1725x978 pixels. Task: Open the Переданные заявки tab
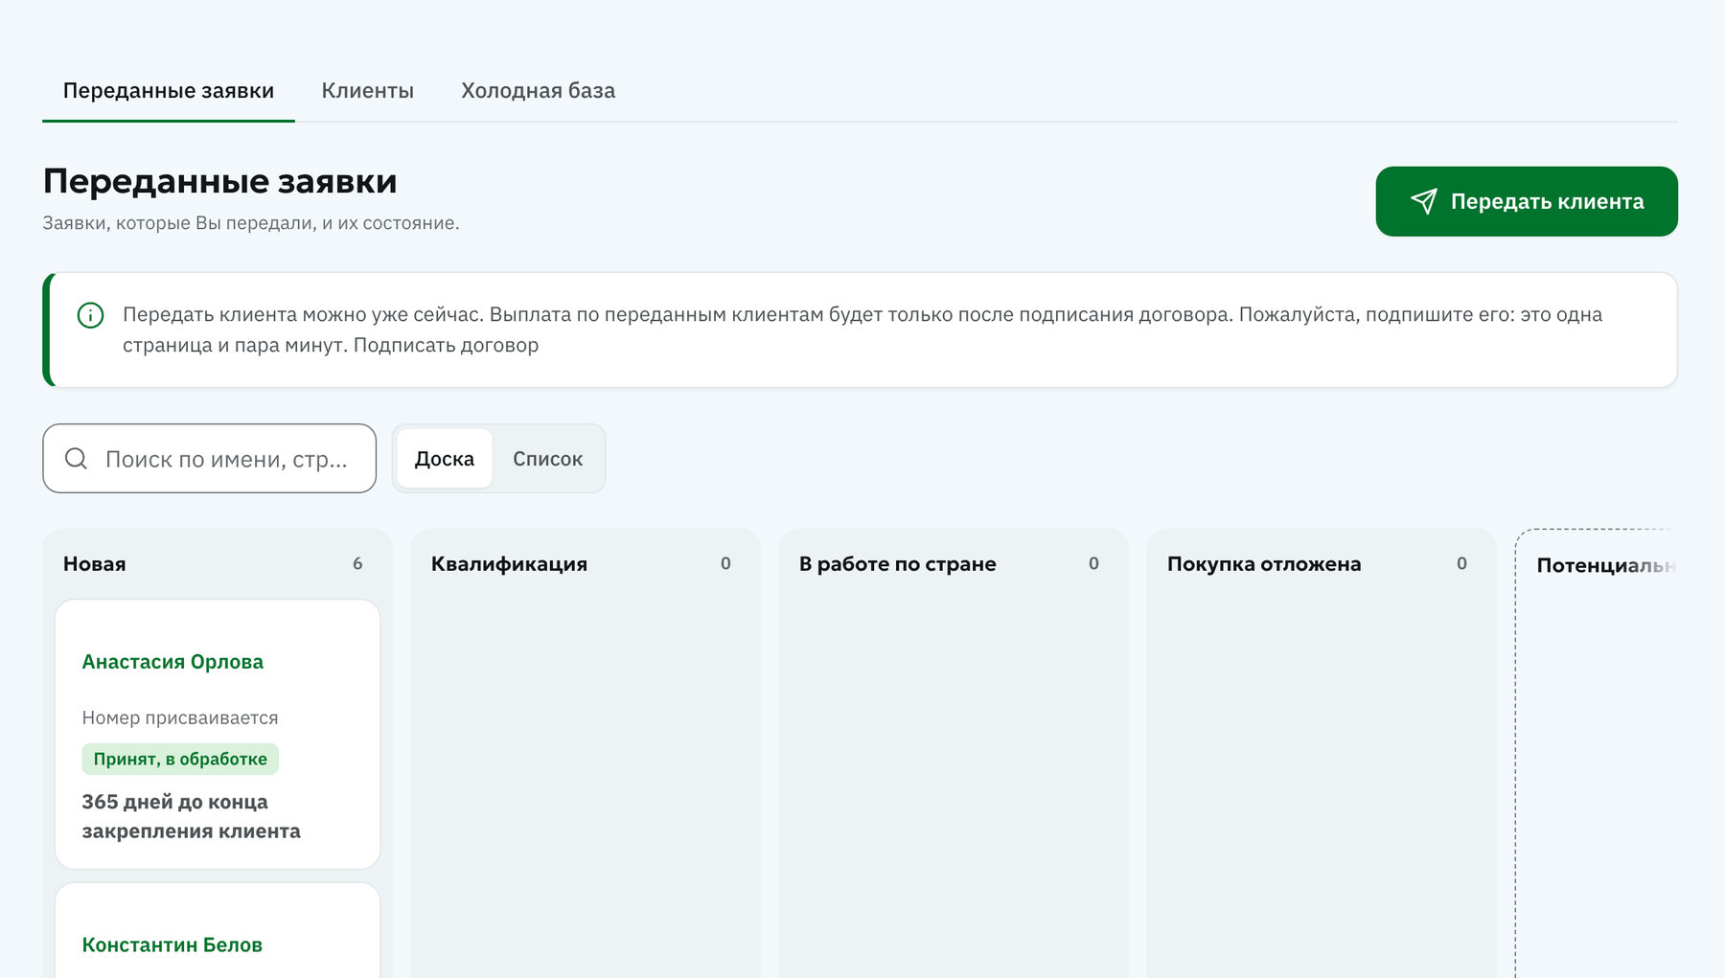169,91
